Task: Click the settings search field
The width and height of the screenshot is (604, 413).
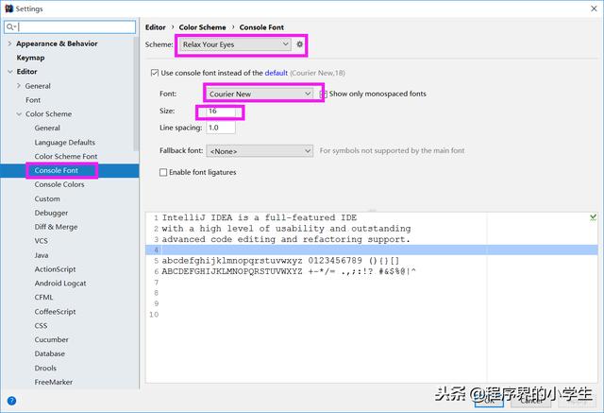Action: pyautogui.click(x=70, y=27)
